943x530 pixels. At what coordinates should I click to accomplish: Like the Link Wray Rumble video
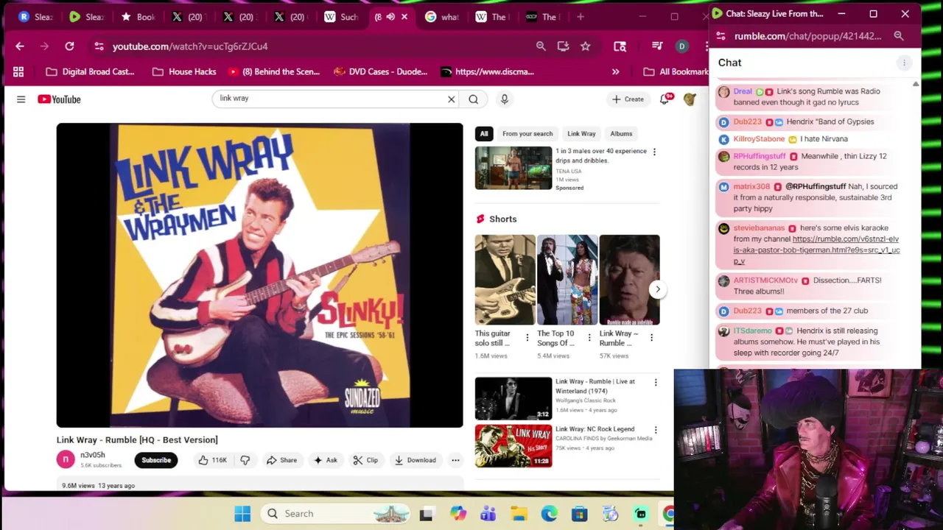tap(212, 460)
